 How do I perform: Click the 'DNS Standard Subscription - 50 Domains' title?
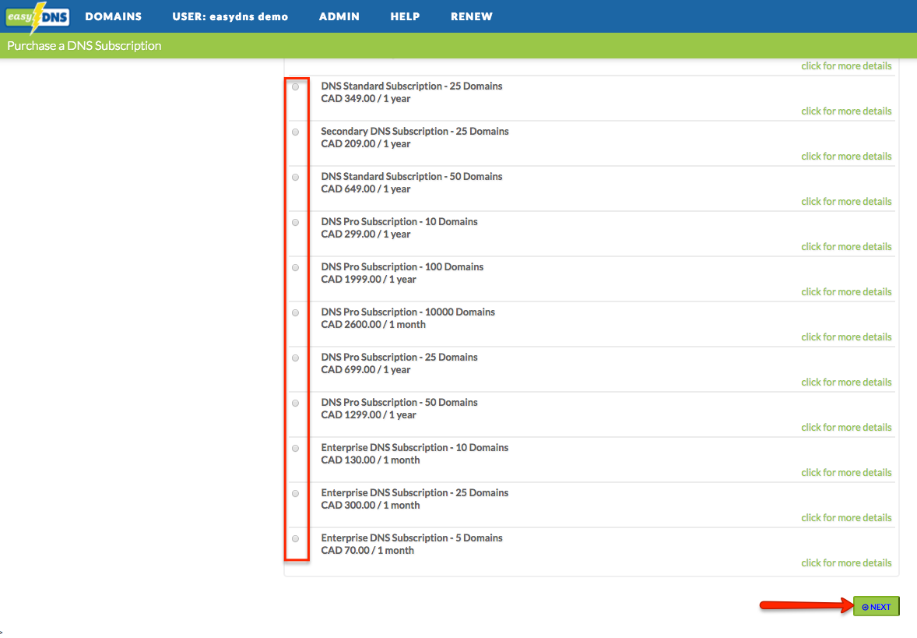coord(412,176)
